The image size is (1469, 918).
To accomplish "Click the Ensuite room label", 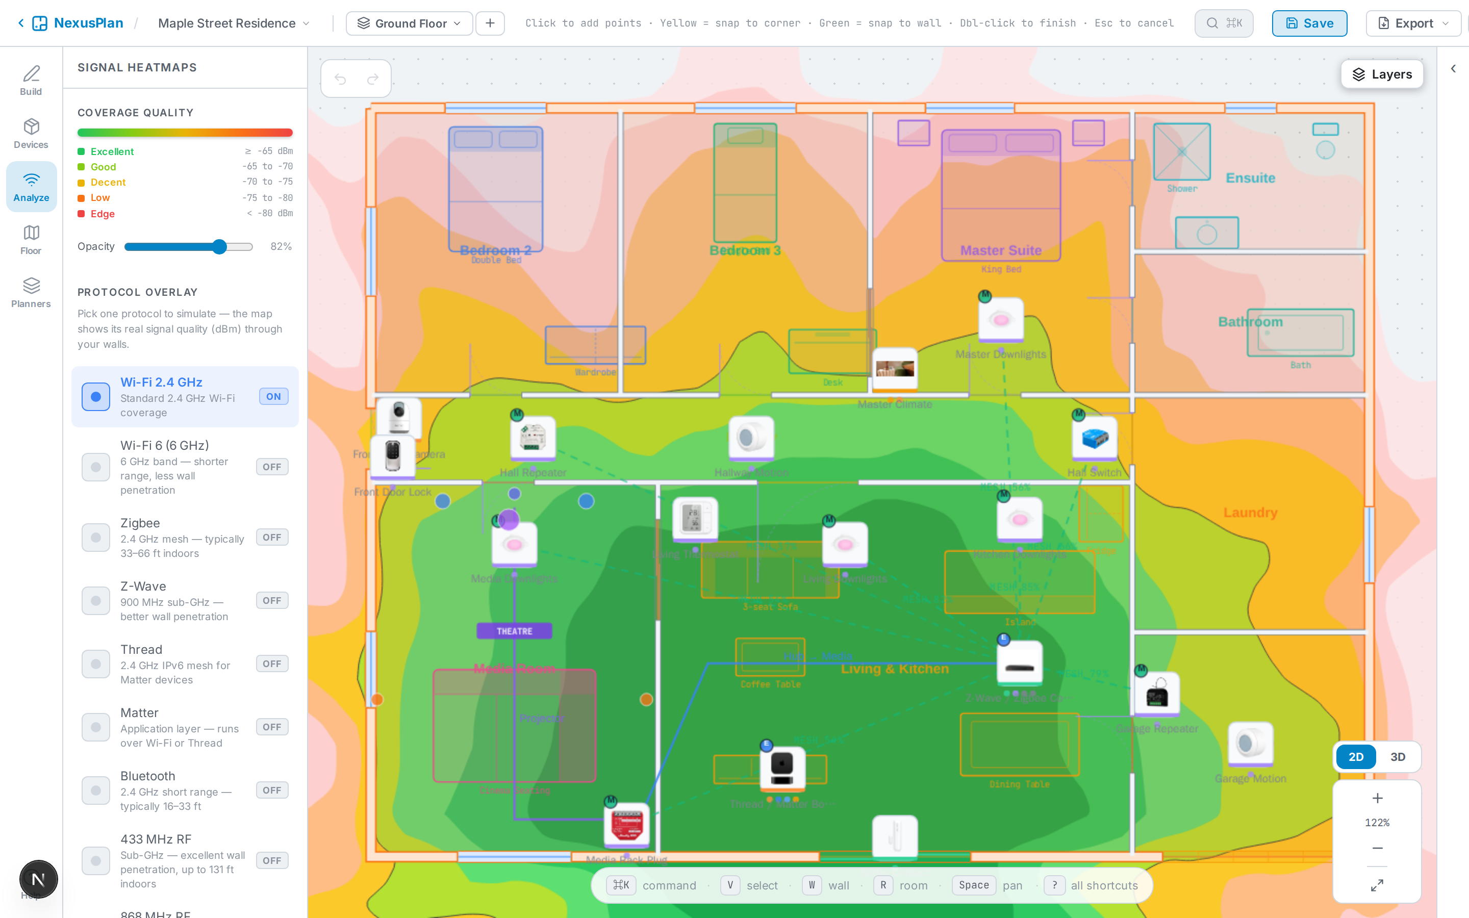I will (1251, 178).
